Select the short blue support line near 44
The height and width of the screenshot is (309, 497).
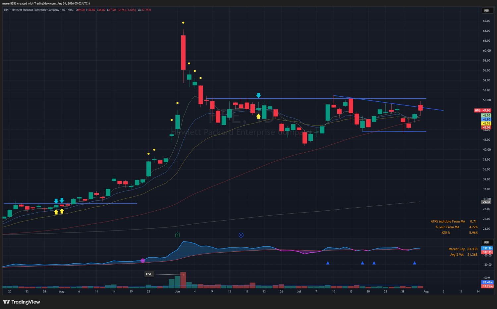click(x=394, y=132)
